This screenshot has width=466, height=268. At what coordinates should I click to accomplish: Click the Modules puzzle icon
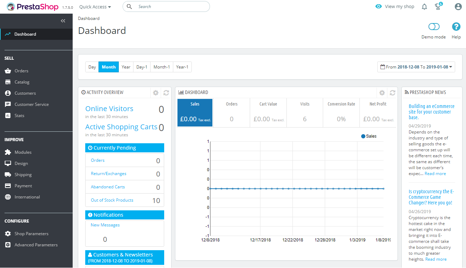tap(8, 152)
